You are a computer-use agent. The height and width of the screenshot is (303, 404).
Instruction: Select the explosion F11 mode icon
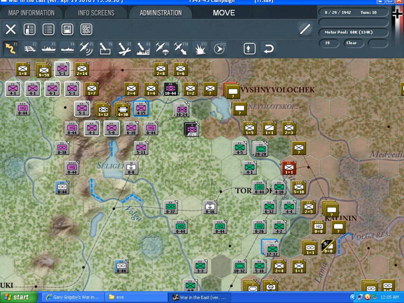[x=200, y=49]
